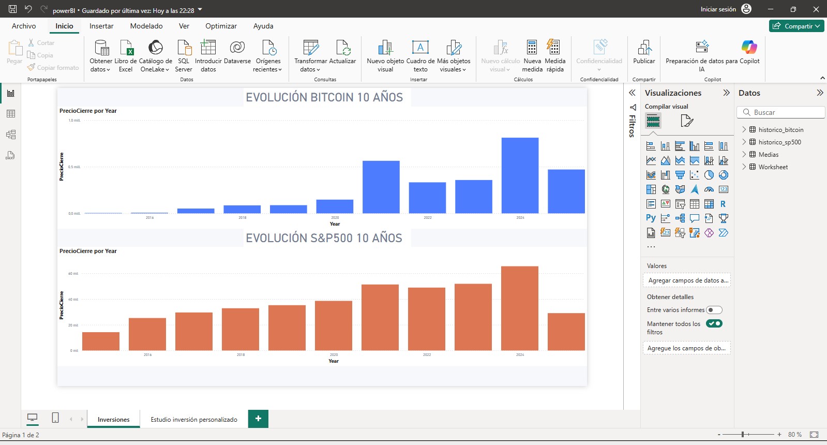827x445 pixels.
Task: Insert a donut chart visual
Action: pyautogui.click(x=724, y=175)
